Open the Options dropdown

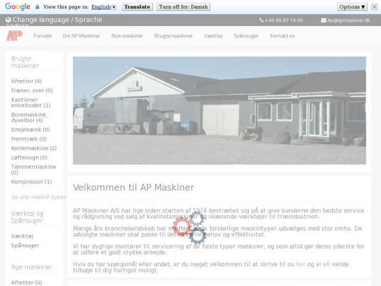(352, 7)
